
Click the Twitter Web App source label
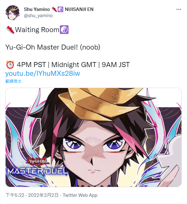point(80,195)
